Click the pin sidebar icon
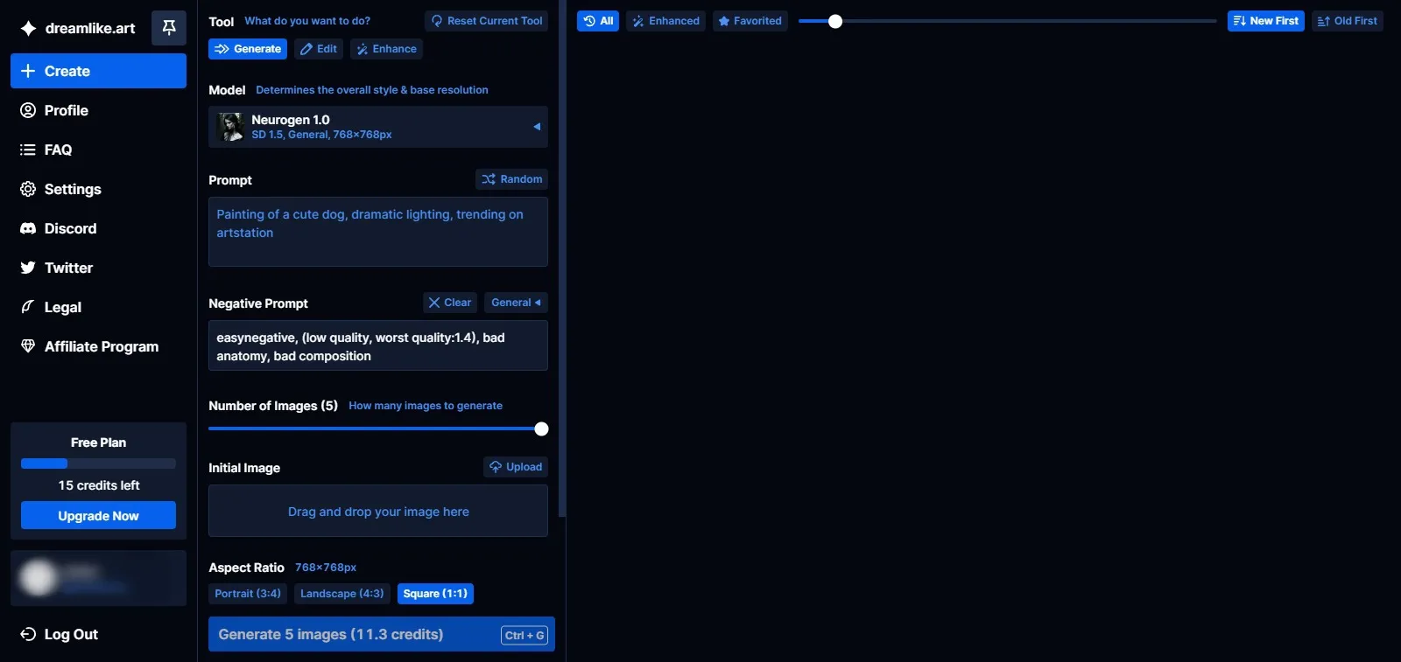Viewport: 1401px width, 662px height. (169, 28)
